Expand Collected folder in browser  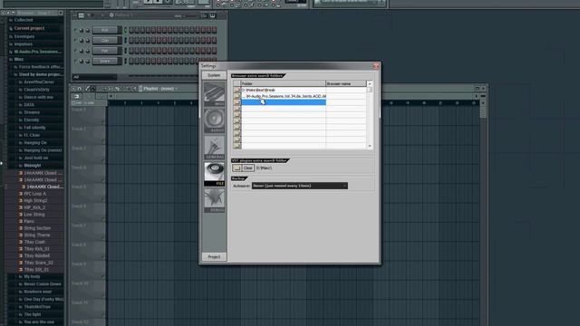[x=11, y=20]
